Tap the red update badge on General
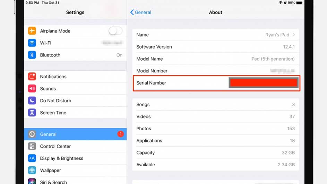 [120, 134]
